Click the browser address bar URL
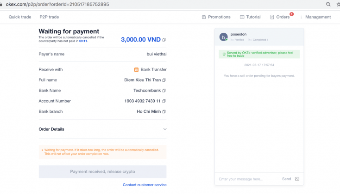The height and width of the screenshot is (194, 340). point(57,4)
